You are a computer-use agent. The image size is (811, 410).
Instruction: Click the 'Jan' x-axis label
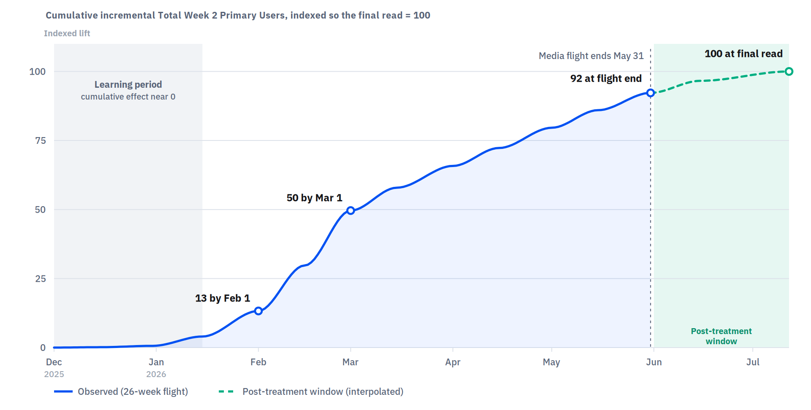[156, 362]
